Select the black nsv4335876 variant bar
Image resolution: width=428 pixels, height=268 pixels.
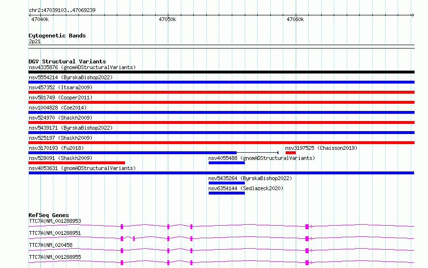click(x=221, y=72)
